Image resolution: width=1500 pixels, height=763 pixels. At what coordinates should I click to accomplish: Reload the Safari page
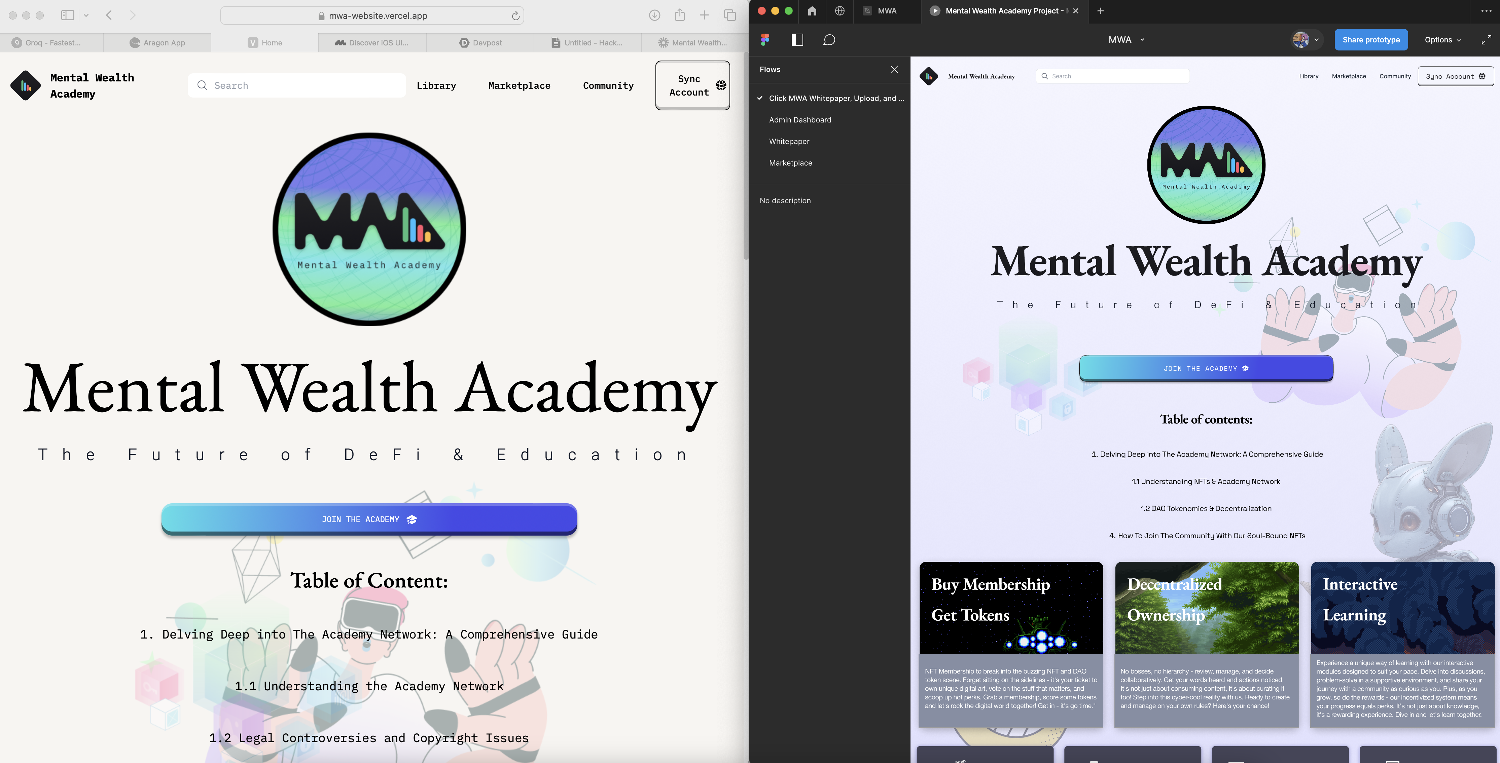click(515, 16)
